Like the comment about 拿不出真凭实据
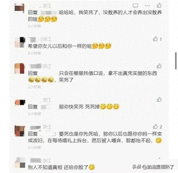178x173 pixels. click(x=159, y=66)
